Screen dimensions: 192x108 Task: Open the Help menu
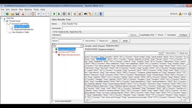point(43,9)
